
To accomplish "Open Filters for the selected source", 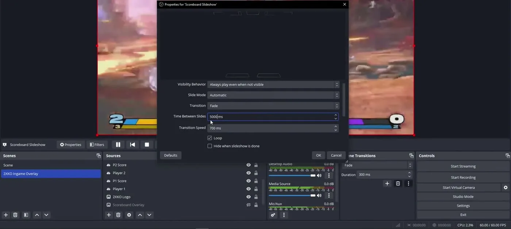I will 97,145.
